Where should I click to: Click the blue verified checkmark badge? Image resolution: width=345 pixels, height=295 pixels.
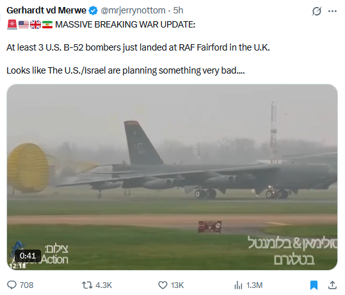pos(93,10)
